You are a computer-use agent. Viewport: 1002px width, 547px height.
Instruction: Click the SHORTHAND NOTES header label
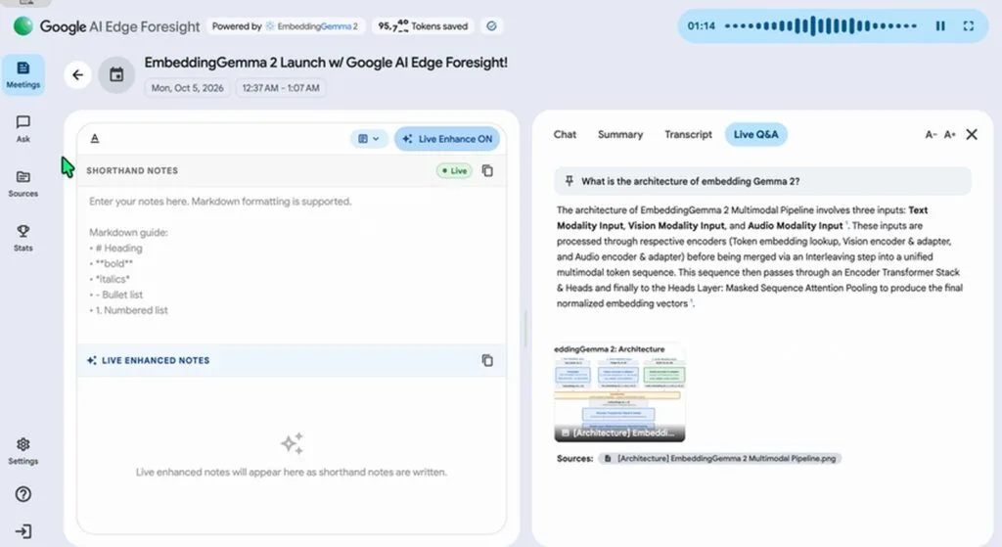pos(132,170)
